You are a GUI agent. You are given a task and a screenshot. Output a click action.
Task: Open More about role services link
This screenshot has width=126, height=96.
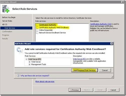click(x=45, y=81)
